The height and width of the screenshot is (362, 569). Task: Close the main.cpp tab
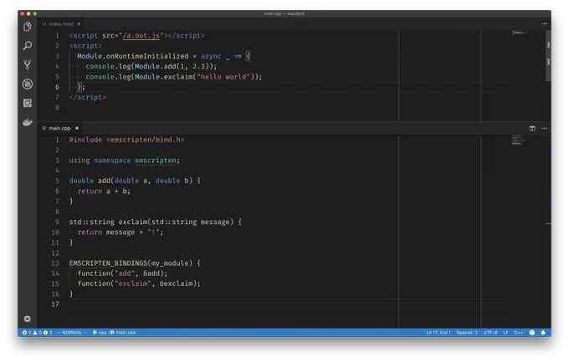tap(77, 128)
